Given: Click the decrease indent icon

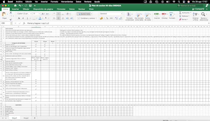Looking at the screenshot, I should tap(68, 18).
